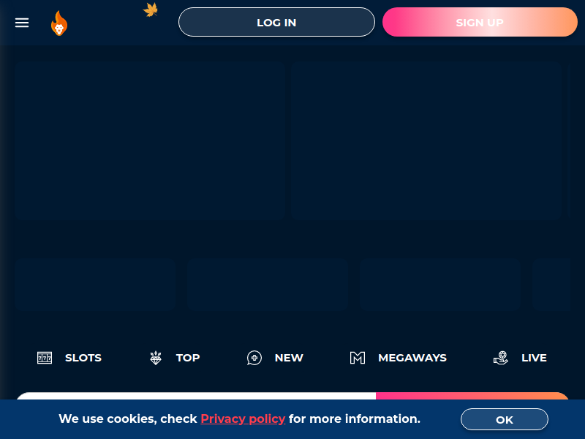585x439 pixels.
Task: Select the SLOTS category tab
Action: coord(69,358)
